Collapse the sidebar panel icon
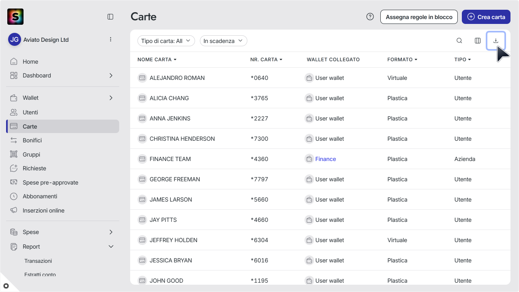This screenshot has height=292, width=519. point(110,17)
